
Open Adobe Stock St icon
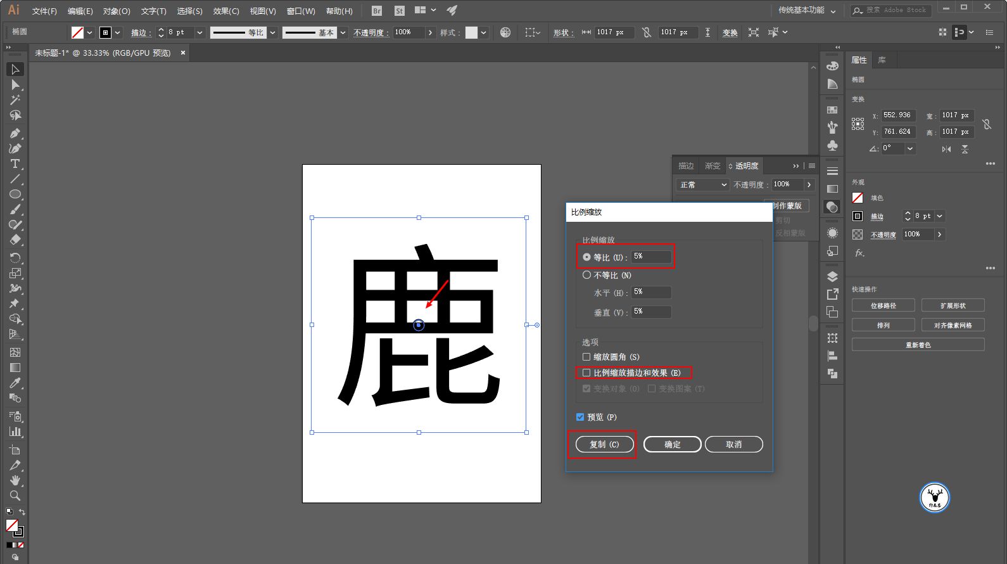(x=399, y=11)
